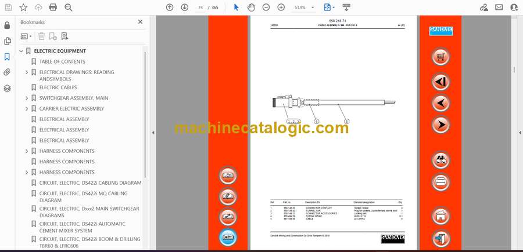Click the first-page rewind arrow button
This screenshot has height=252, width=523.
click(x=440, y=82)
